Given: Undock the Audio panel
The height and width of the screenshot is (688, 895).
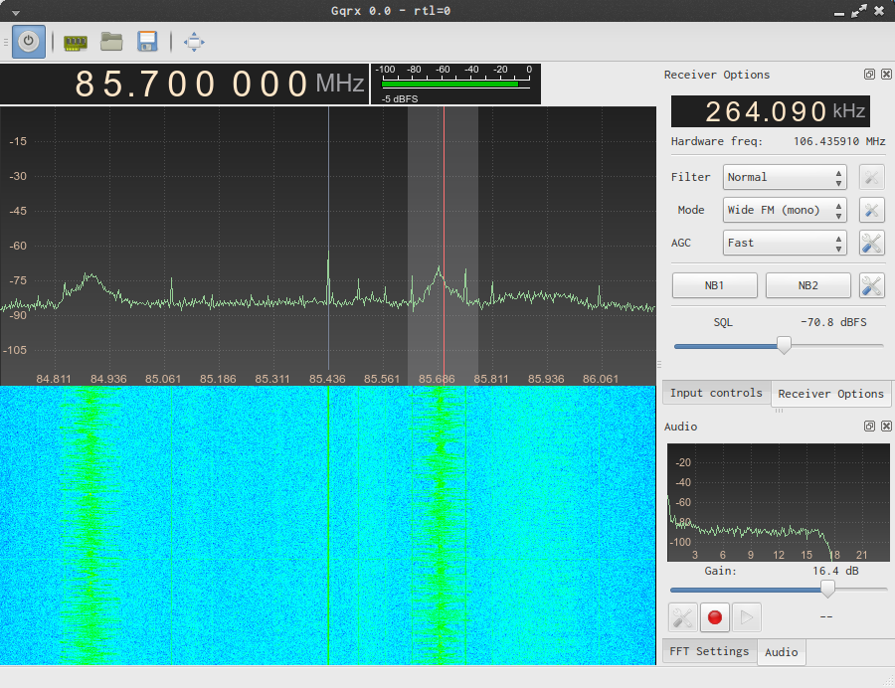Looking at the screenshot, I should click(869, 427).
